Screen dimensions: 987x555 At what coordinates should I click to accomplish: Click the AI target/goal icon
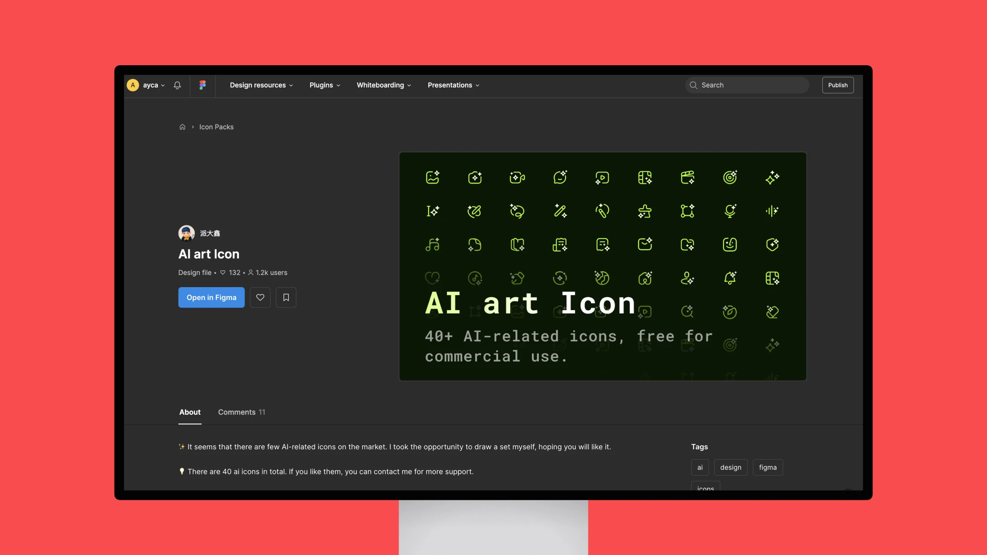(x=729, y=178)
